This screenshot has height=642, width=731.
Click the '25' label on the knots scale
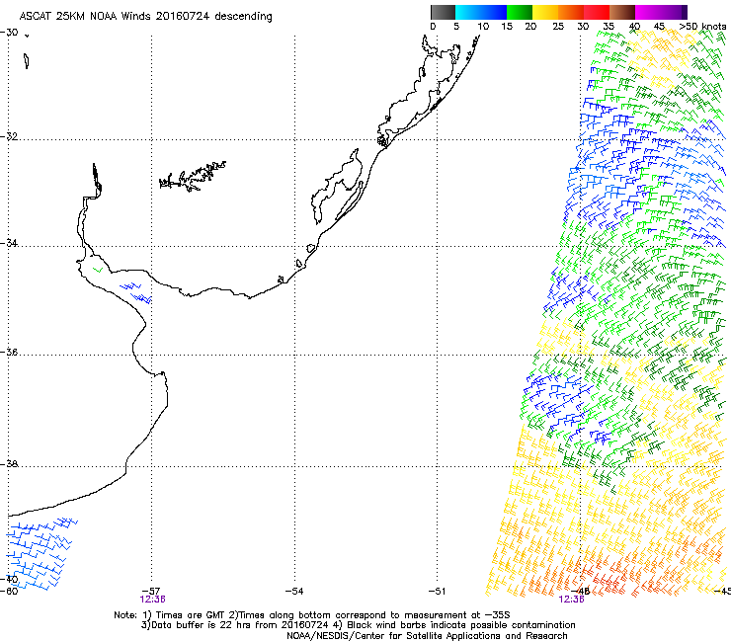558,26
